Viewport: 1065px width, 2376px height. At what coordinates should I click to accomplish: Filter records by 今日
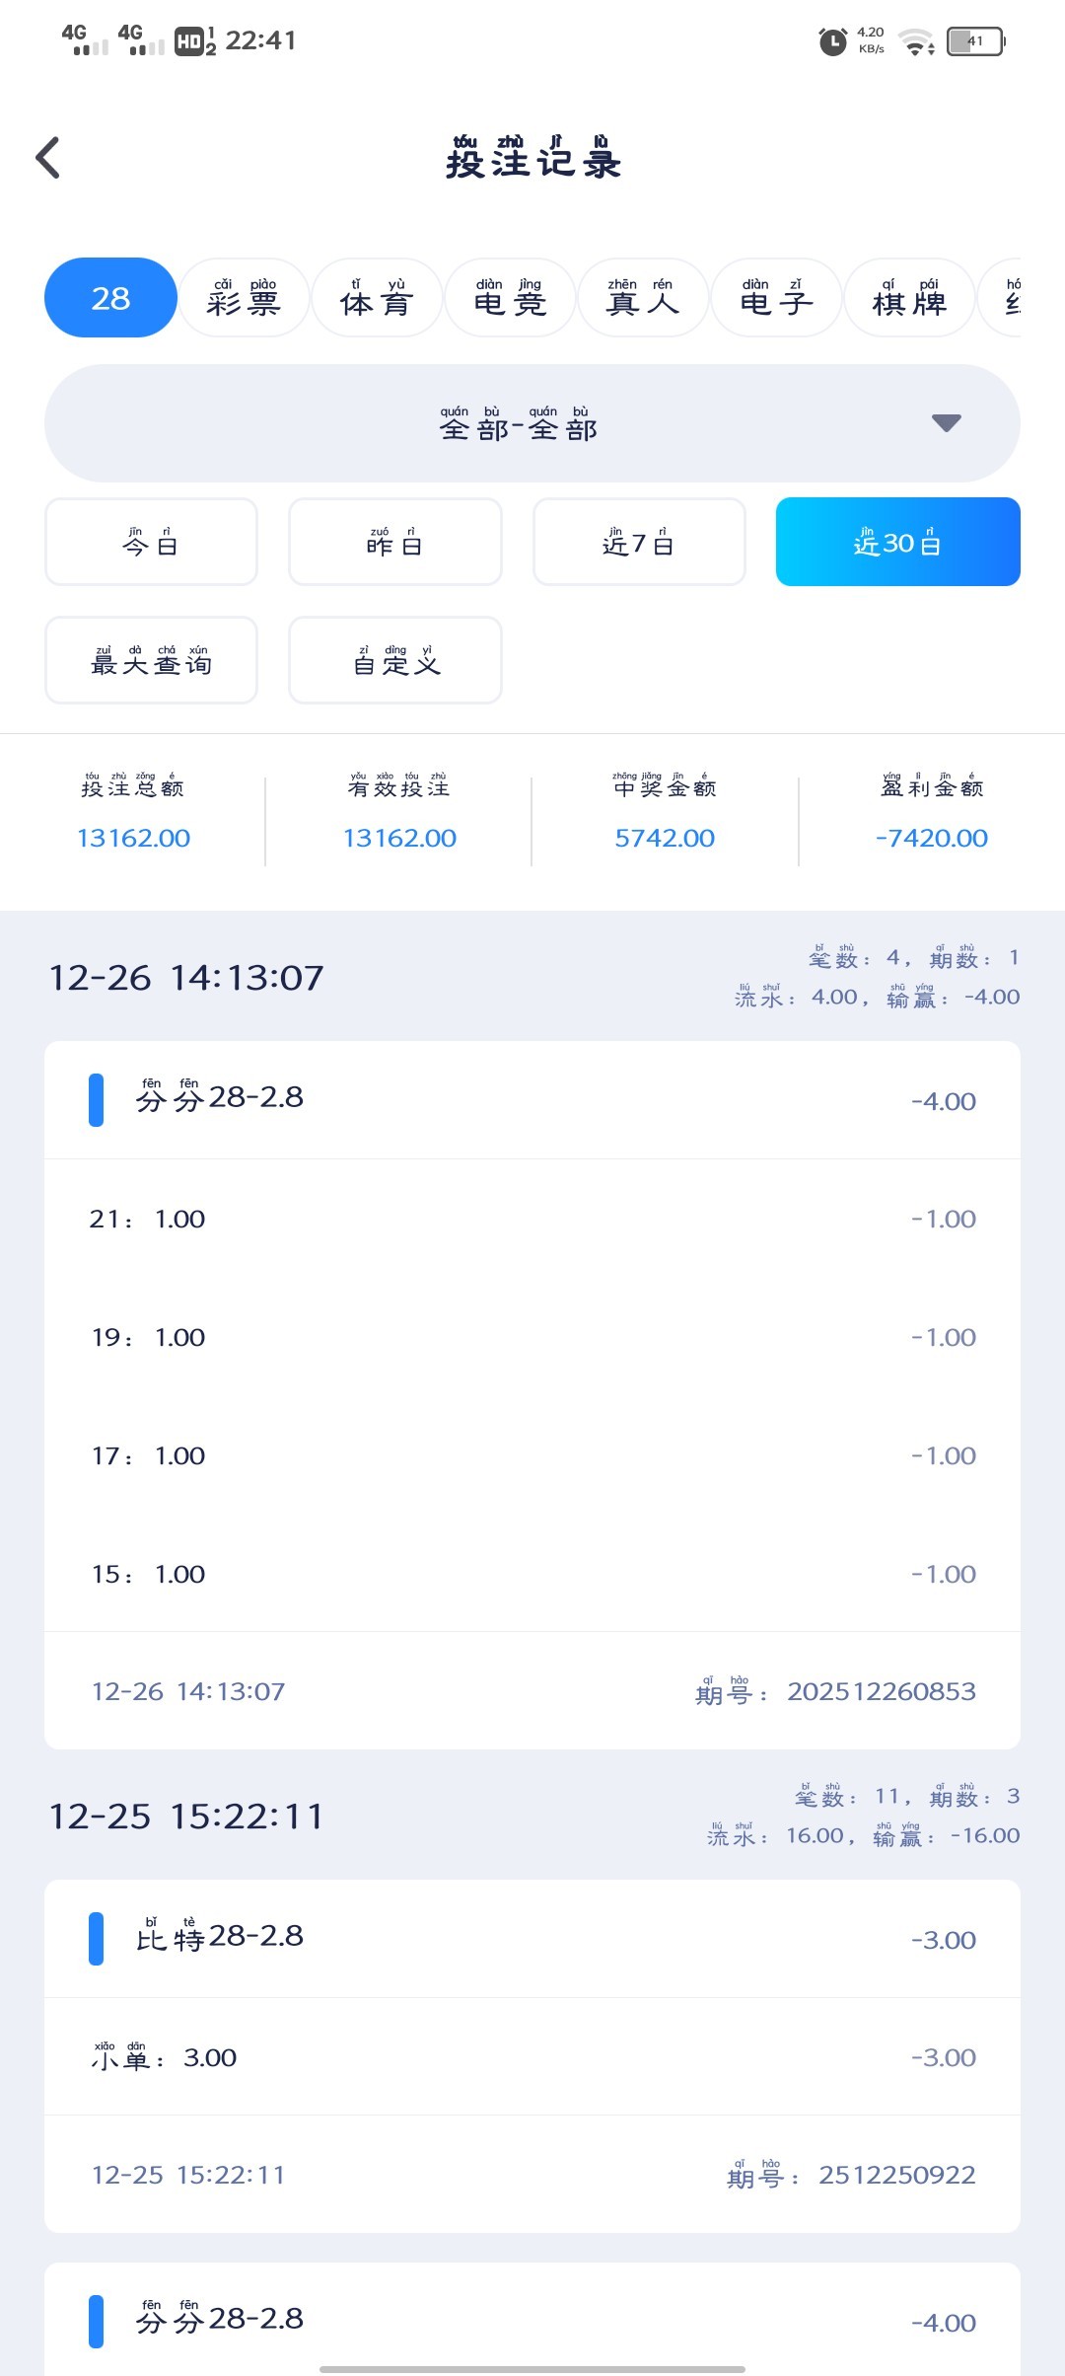[151, 542]
